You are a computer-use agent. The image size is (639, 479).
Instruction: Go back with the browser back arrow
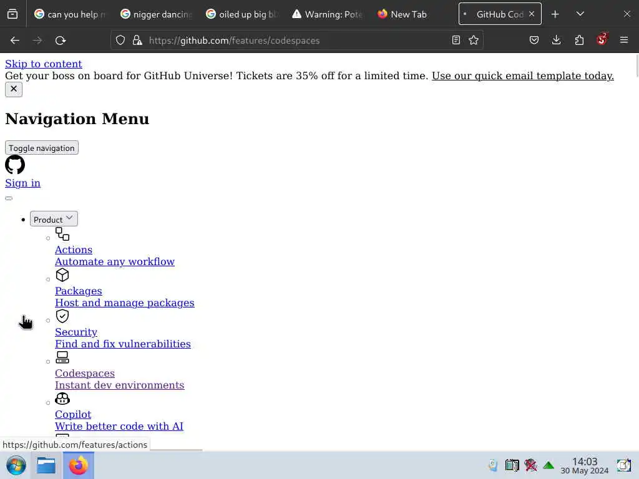(15, 41)
